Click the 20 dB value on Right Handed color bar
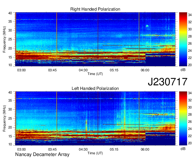 pyautogui.click(x=190, y=65)
